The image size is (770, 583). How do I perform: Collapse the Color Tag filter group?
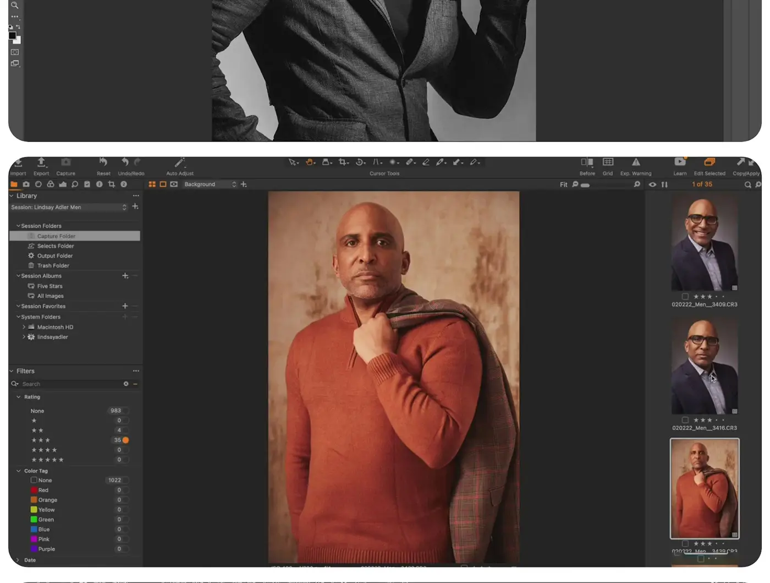coord(18,471)
